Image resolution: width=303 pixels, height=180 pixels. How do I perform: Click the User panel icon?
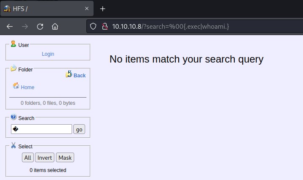point(13,44)
